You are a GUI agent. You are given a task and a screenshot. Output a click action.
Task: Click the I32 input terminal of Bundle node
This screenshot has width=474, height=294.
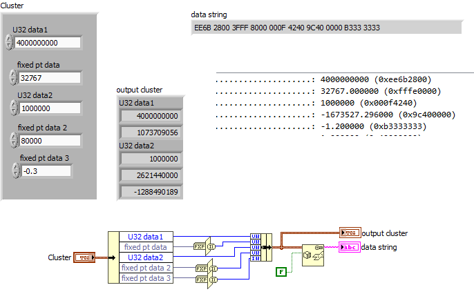(x=256, y=258)
